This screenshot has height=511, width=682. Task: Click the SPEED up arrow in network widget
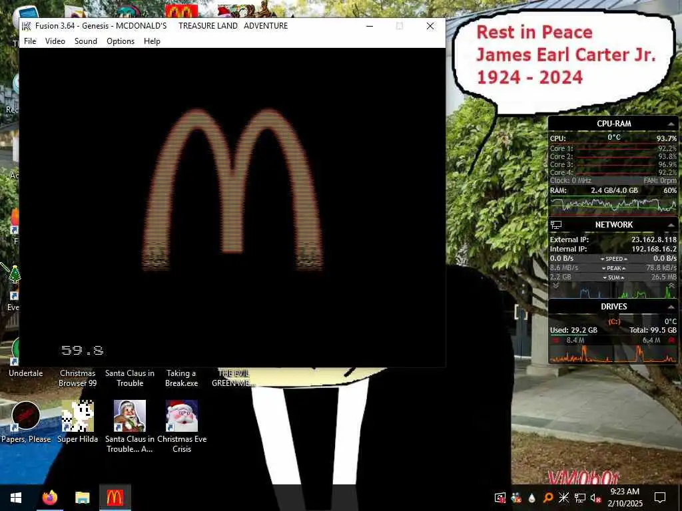(625, 259)
